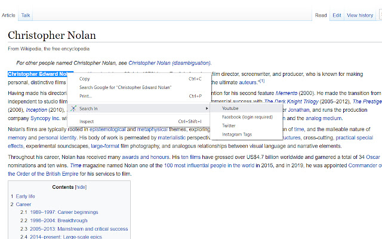Viewport: 382px width, 239px height.
Task: Open the Edit tab
Action: point(337,15)
